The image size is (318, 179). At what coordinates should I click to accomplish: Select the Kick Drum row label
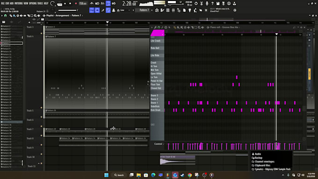(x=156, y=110)
